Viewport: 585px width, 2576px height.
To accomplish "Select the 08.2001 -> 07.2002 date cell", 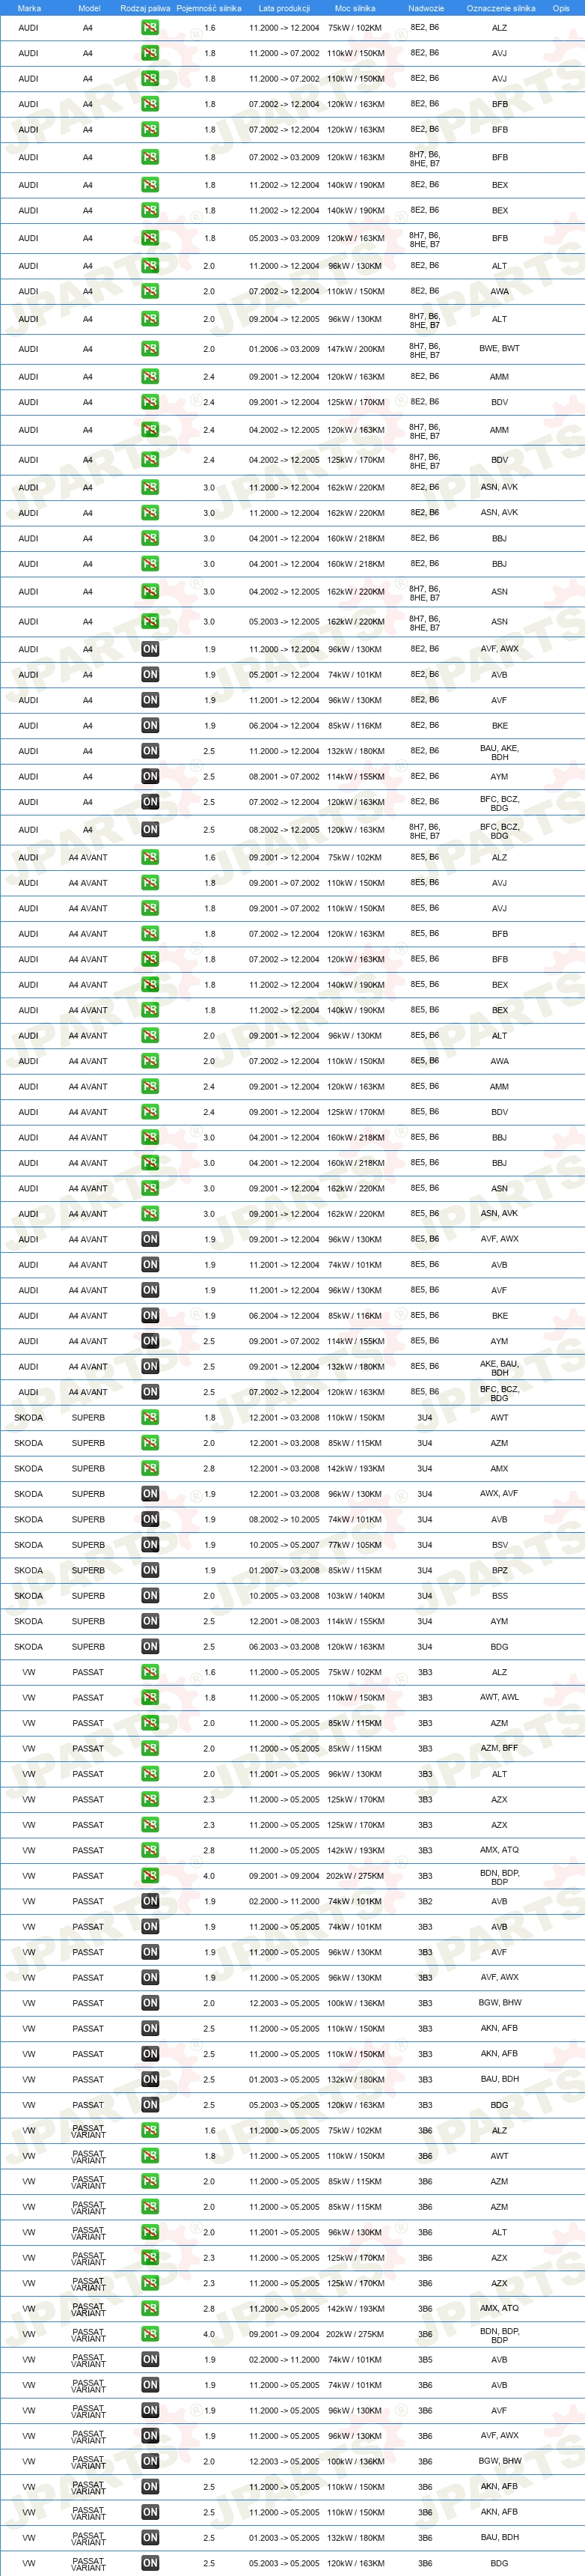I will [x=284, y=777].
